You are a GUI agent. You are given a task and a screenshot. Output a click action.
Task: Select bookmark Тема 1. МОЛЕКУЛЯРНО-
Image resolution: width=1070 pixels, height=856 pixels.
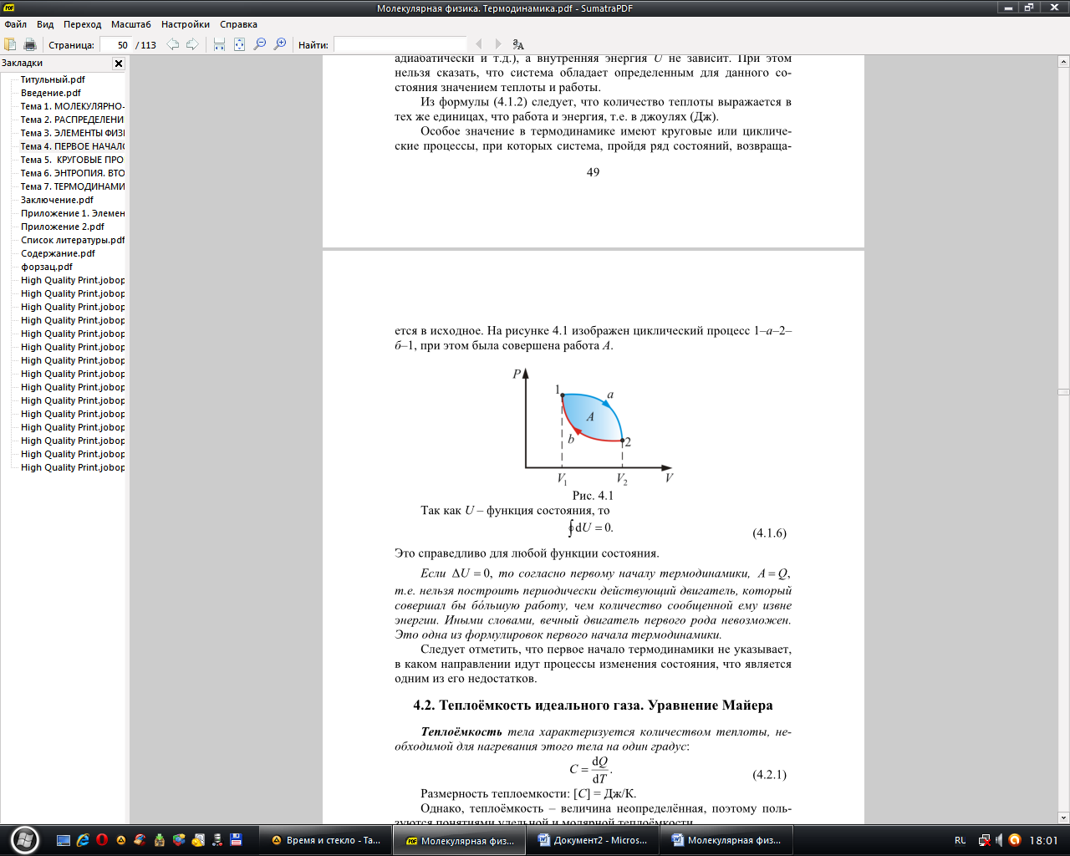[73, 106]
